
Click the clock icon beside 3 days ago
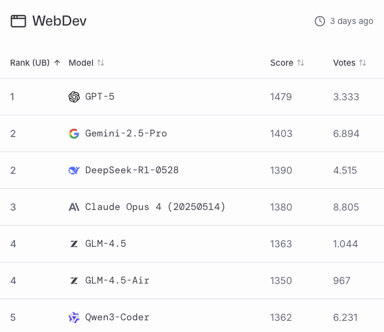320,21
